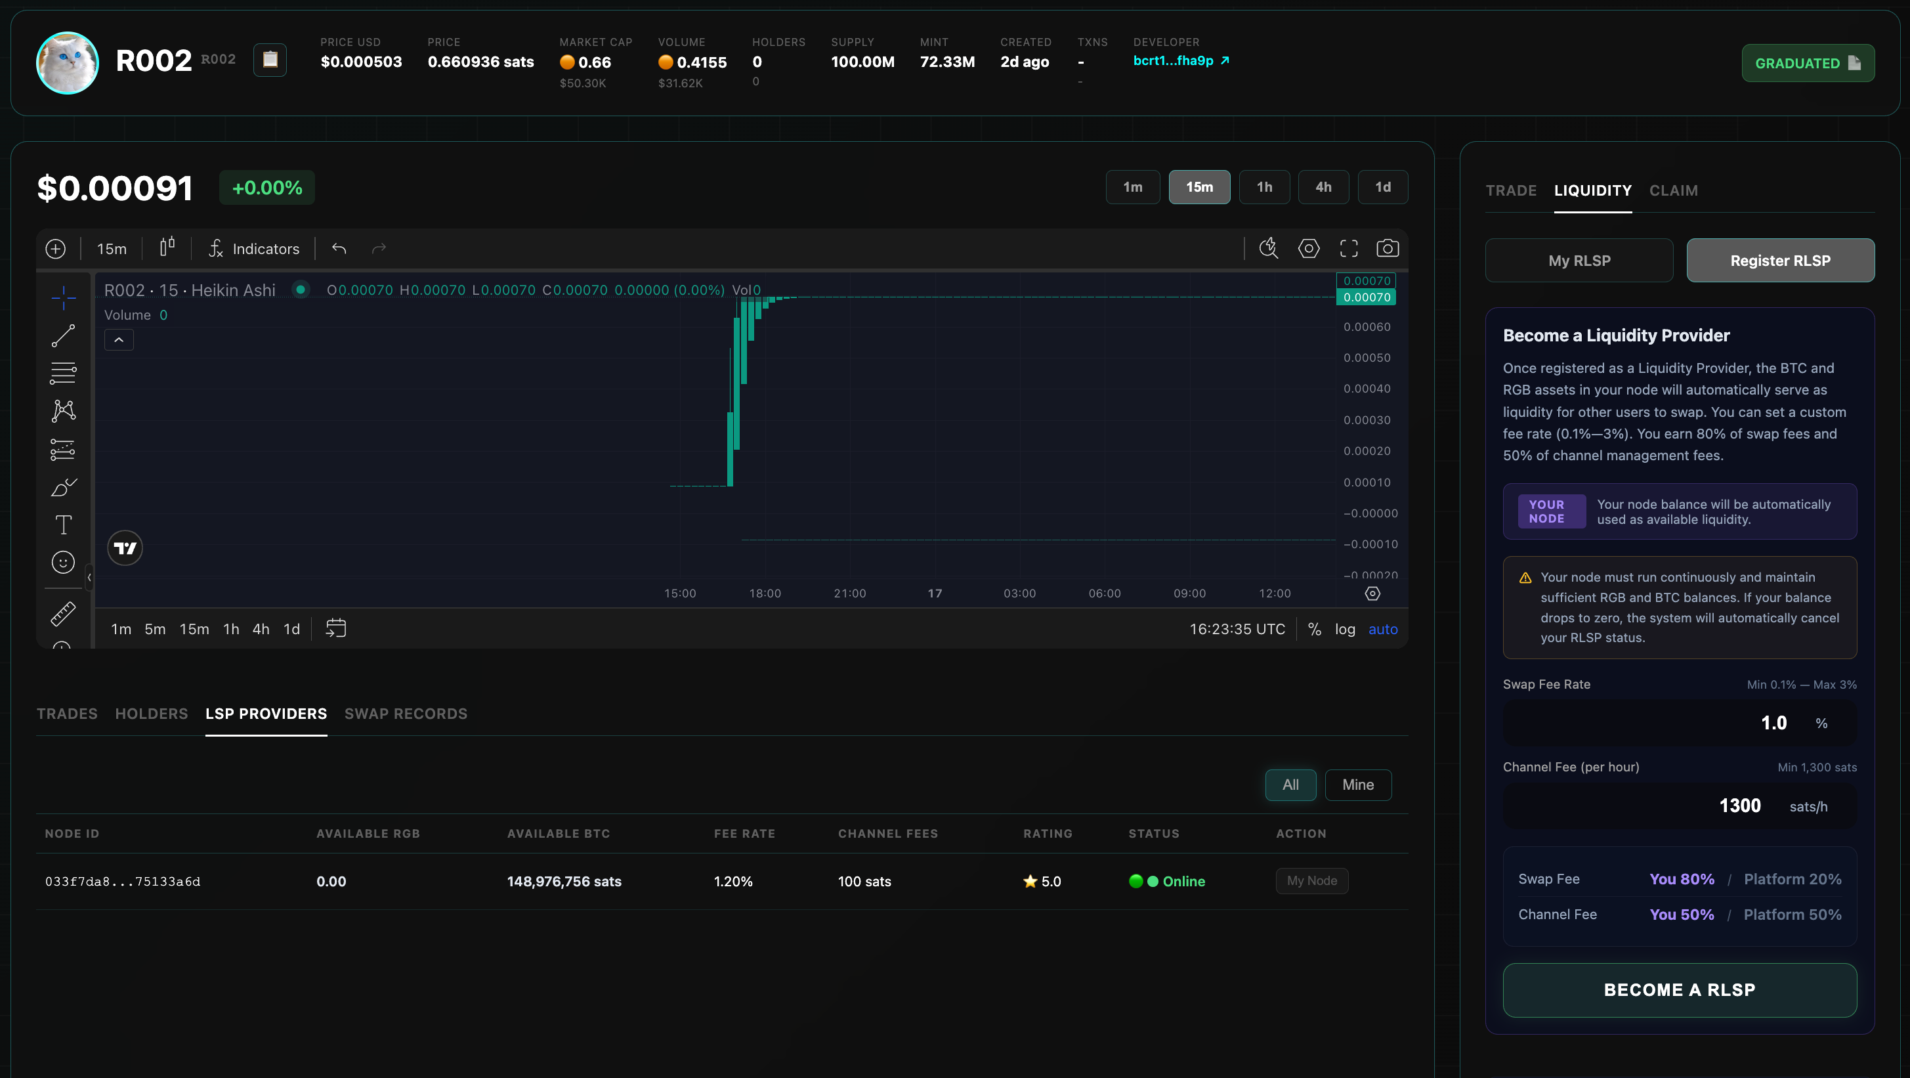The width and height of the screenshot is (1910, 1078).
Task: Edit the Swap Fee Rate field
Action: [x=1680, y=723]
